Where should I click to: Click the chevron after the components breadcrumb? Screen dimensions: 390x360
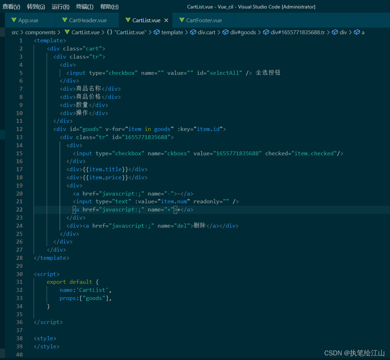pos(59,32)
